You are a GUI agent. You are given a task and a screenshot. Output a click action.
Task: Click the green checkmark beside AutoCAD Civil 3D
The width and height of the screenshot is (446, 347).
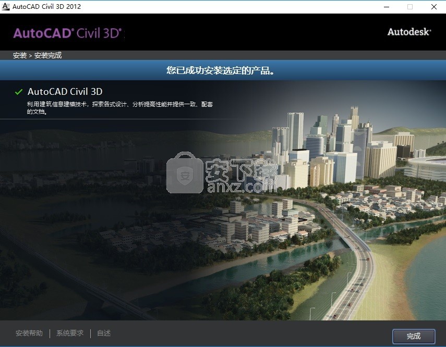pos(19,92)
